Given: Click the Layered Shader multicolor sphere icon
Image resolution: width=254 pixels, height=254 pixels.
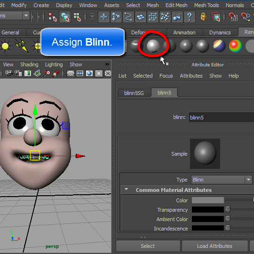Looking at the screenshot, I should [219, 46].
